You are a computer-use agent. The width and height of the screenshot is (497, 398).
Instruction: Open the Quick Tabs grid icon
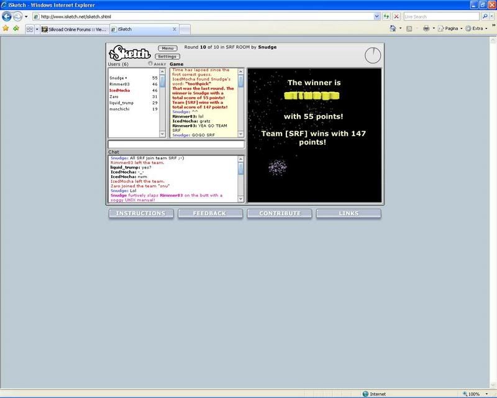[29, 29]
